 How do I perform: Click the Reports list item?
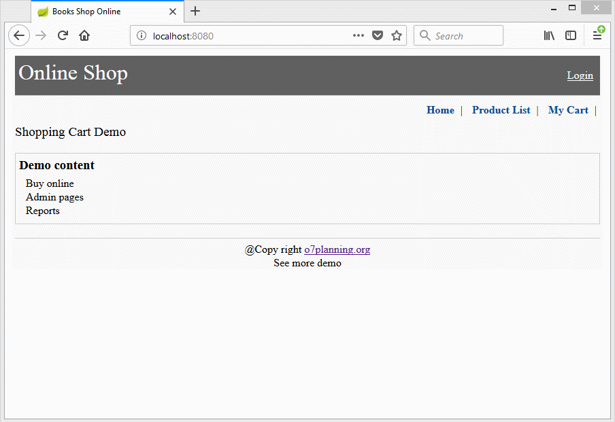[x=43, y=211]
